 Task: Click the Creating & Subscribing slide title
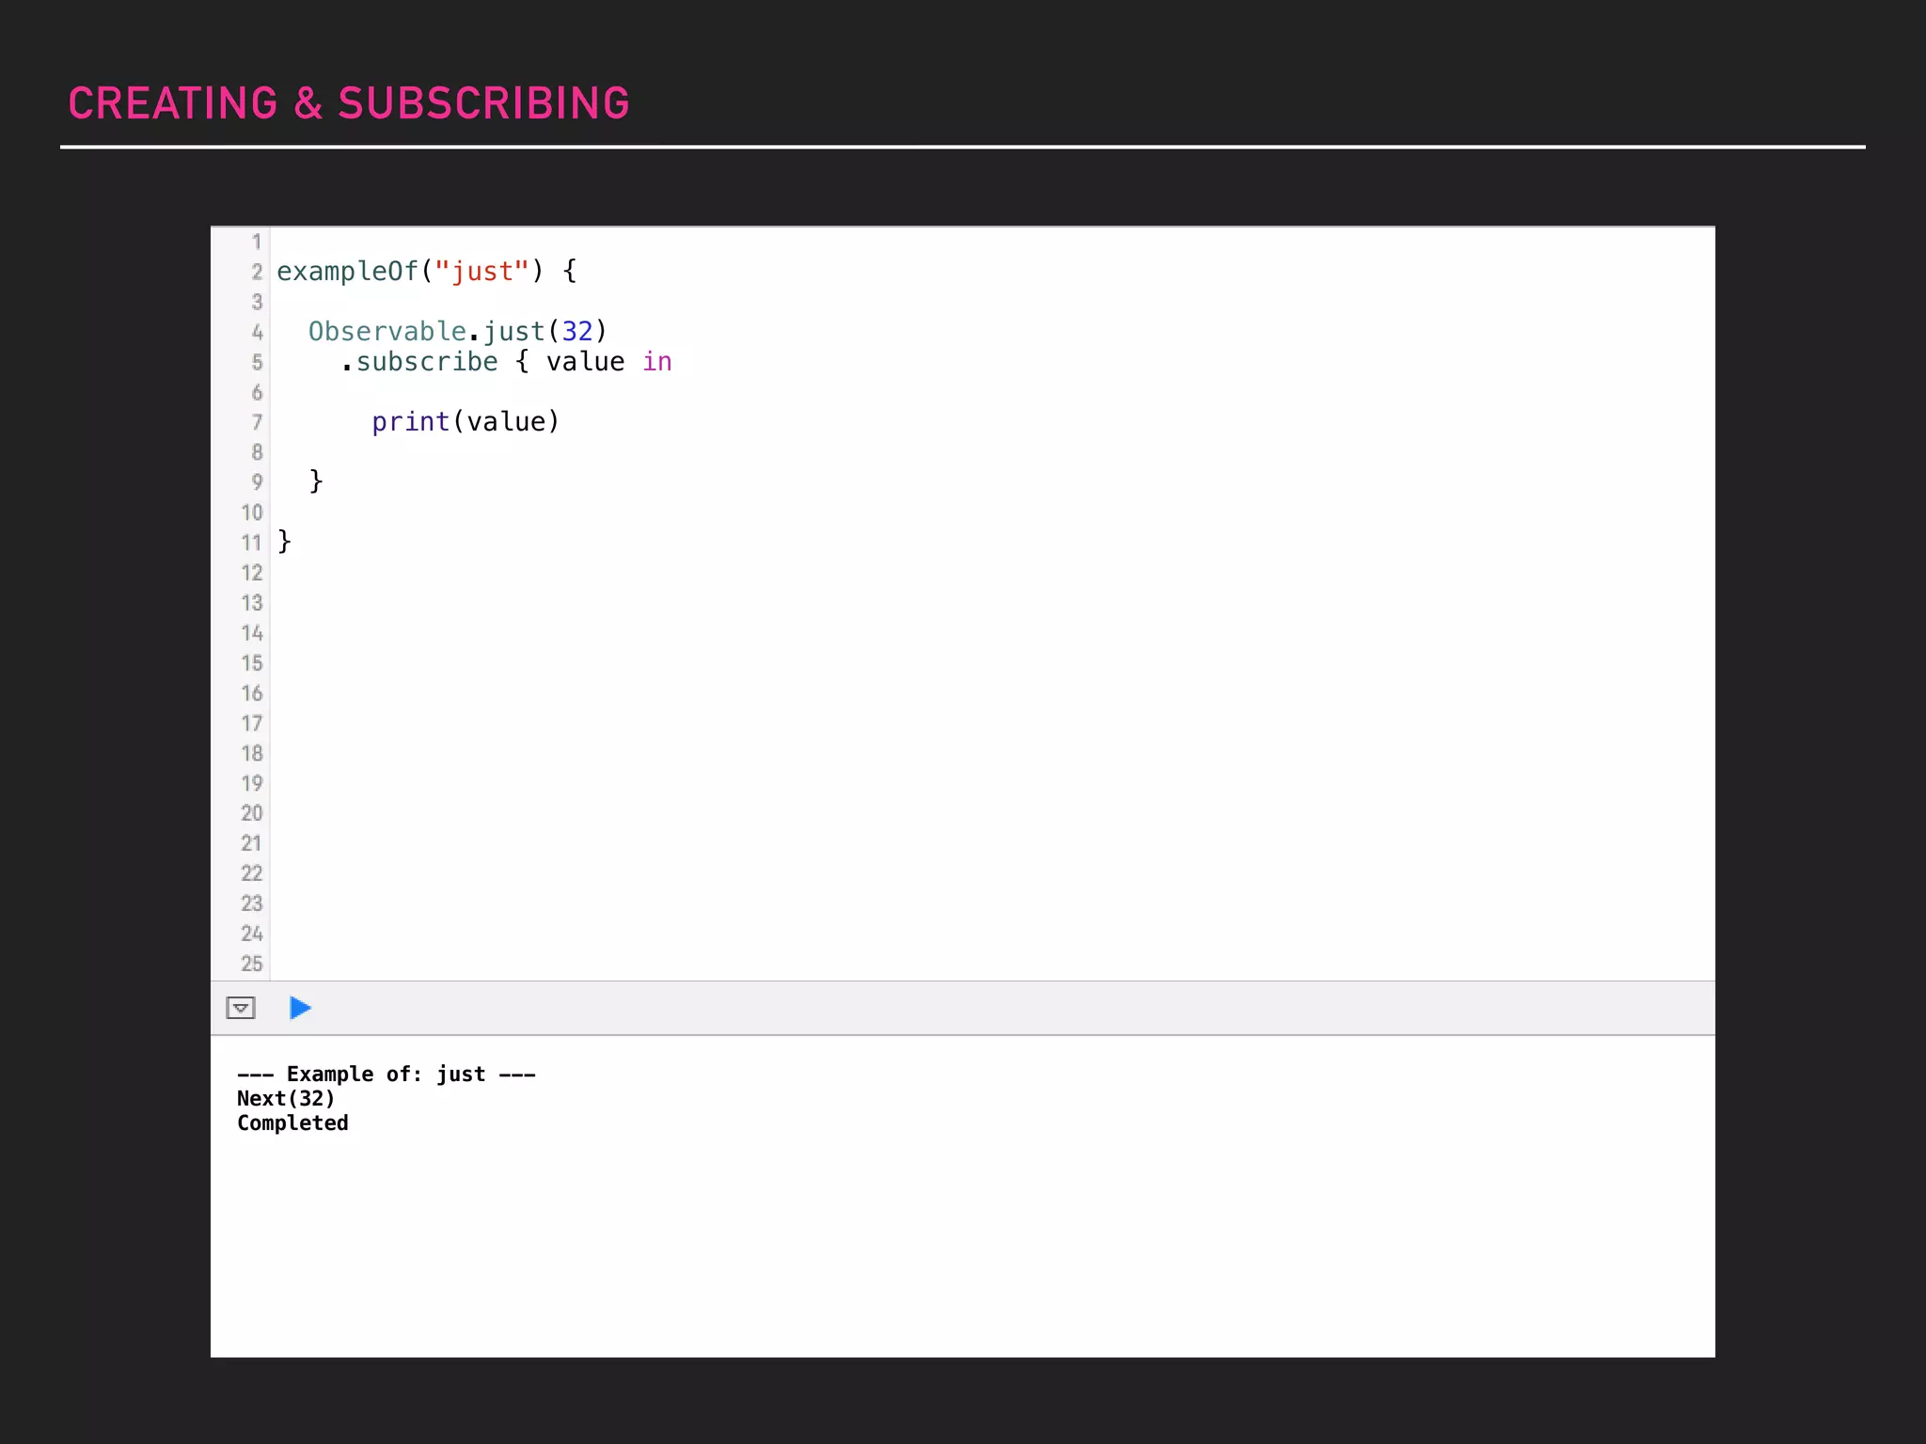click(348, 103)
